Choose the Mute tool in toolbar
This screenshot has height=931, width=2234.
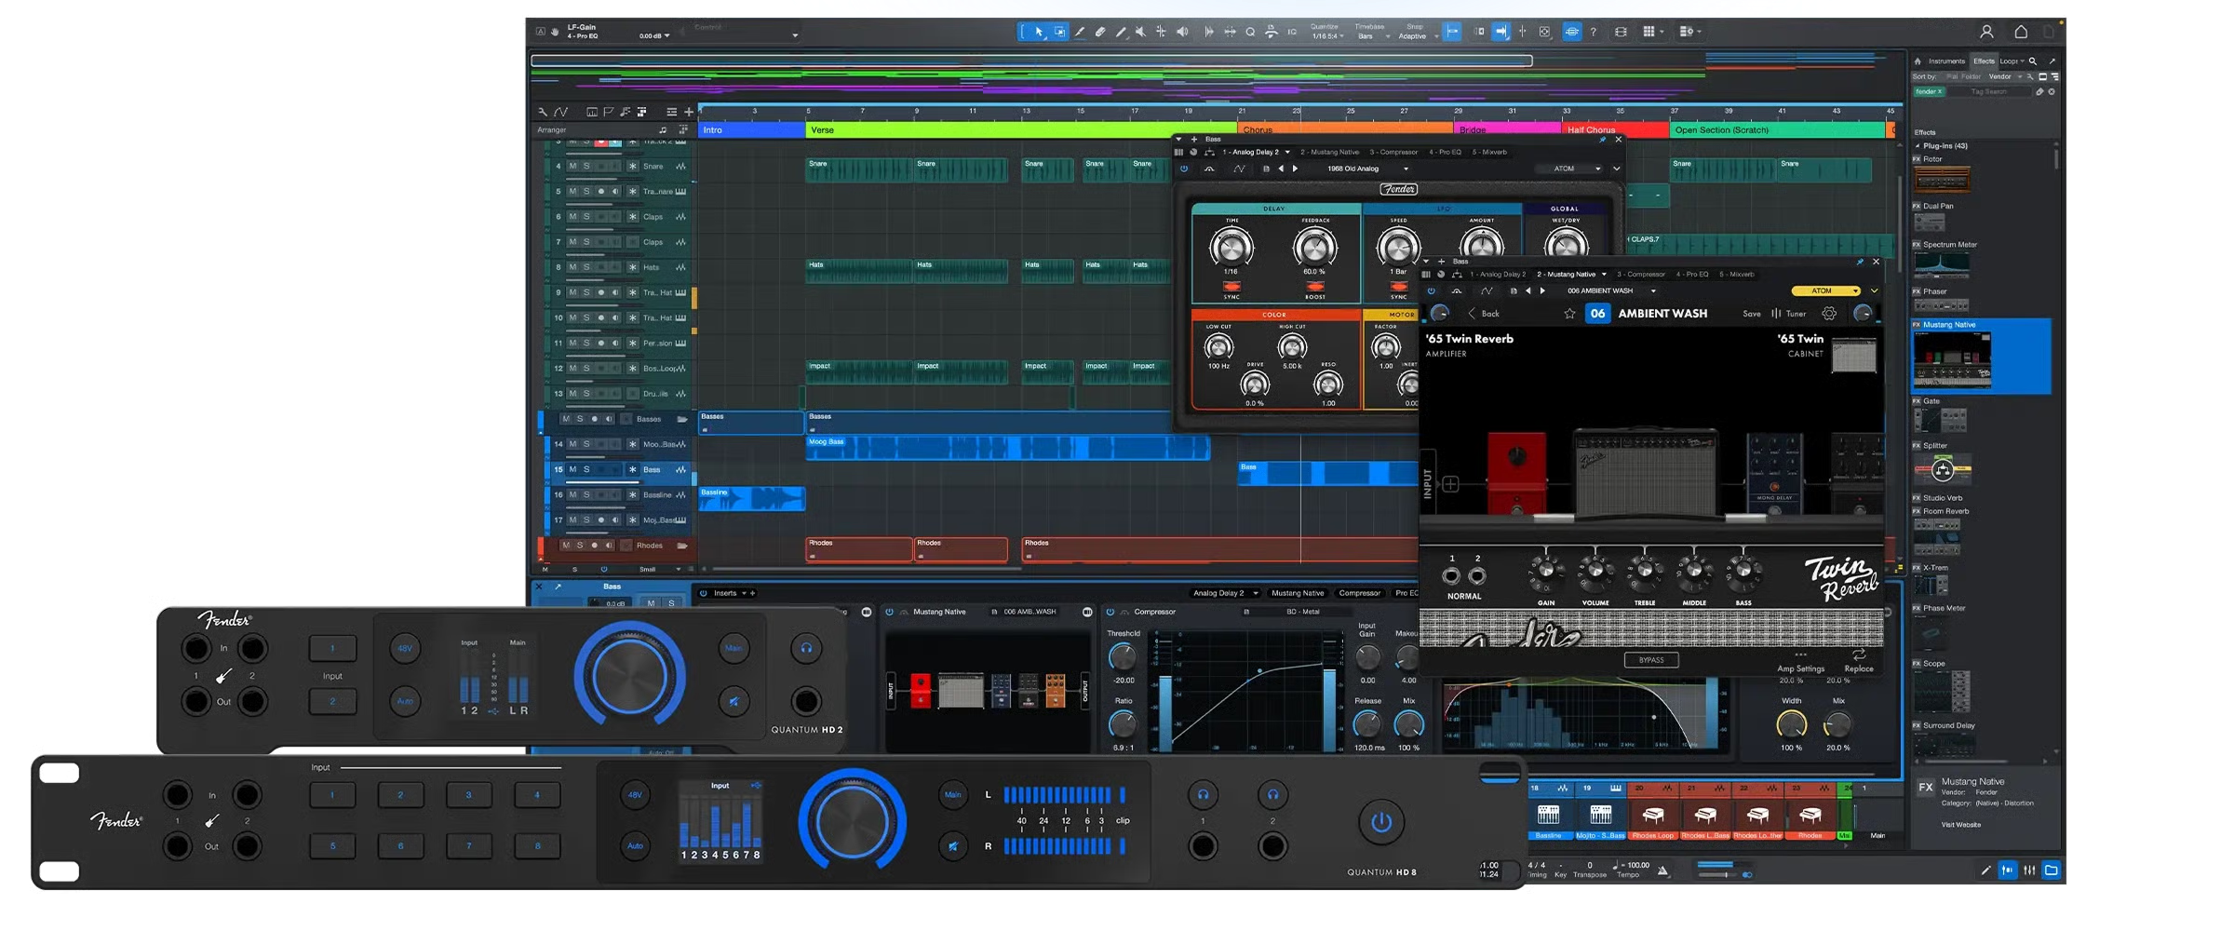coord(1141,32)
